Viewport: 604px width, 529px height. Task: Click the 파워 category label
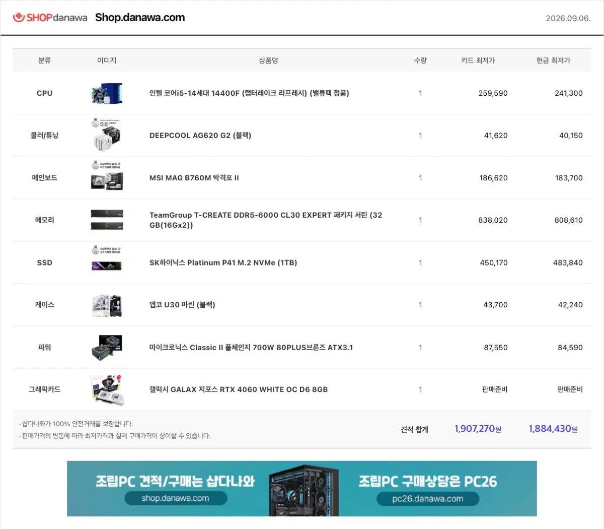pyautogui.click(x=45, y=348)
